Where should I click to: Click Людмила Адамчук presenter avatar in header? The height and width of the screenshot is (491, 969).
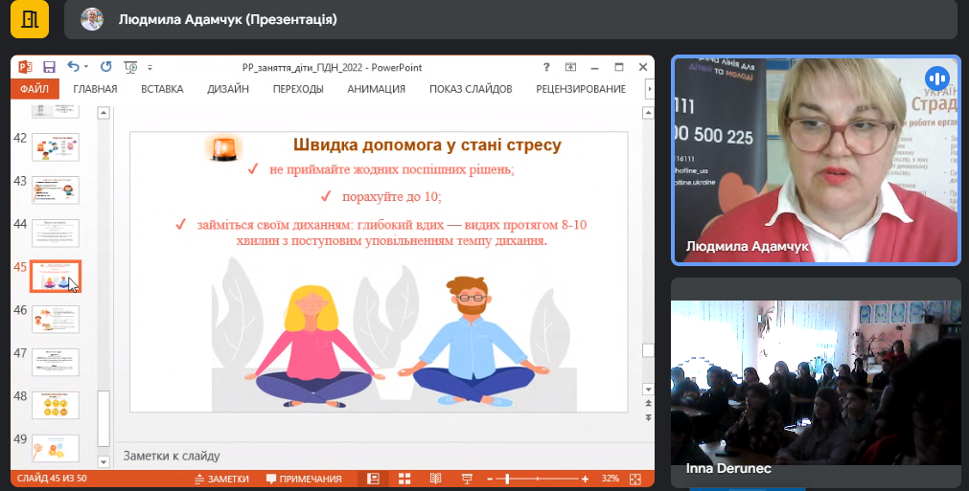pos(92,19)
